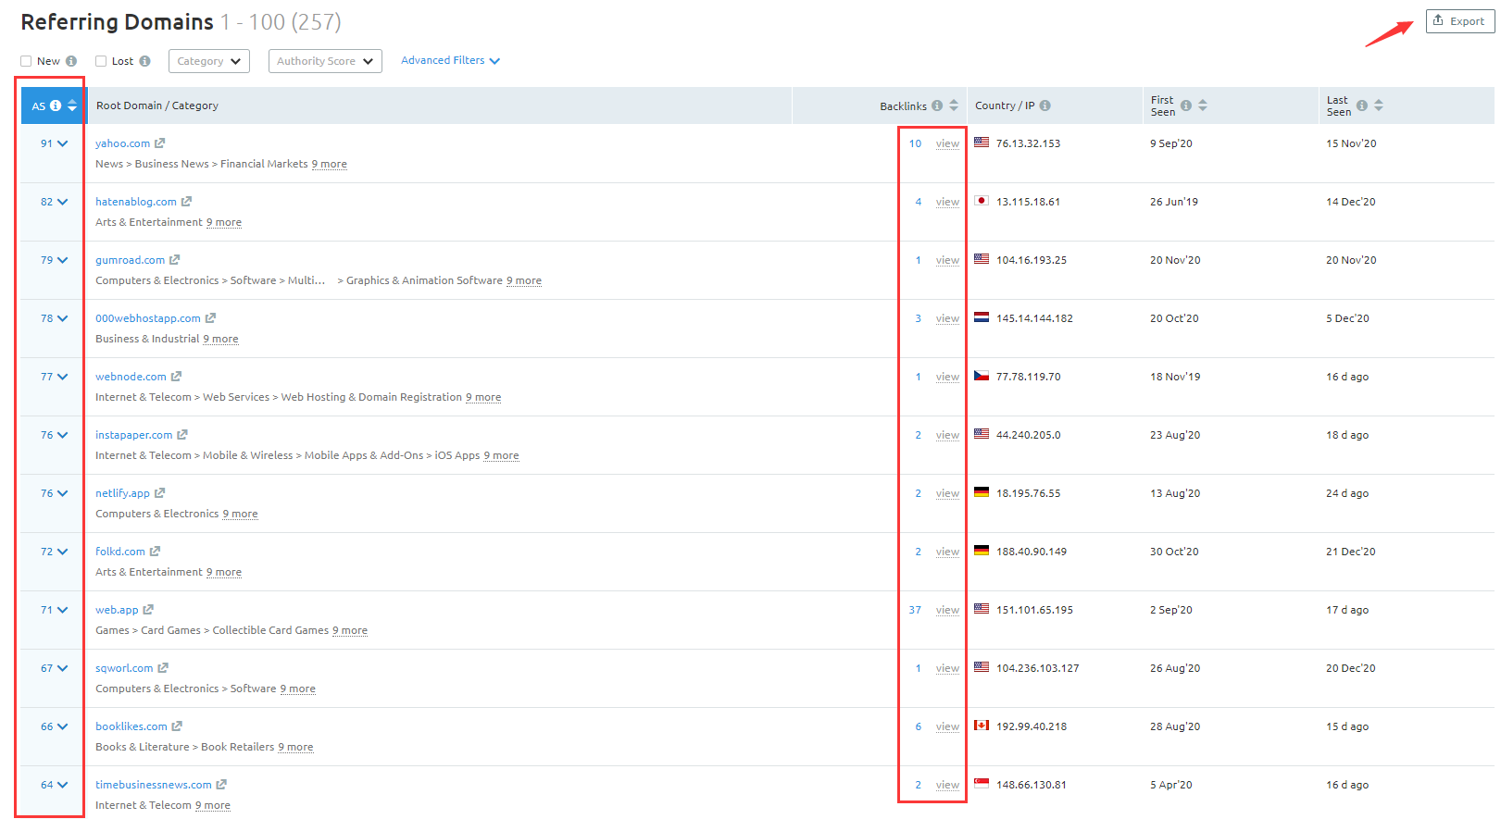Open yahoo.com external link icon
The height and width of the screenshot is (819, 1501).
(x=159, y=143)
